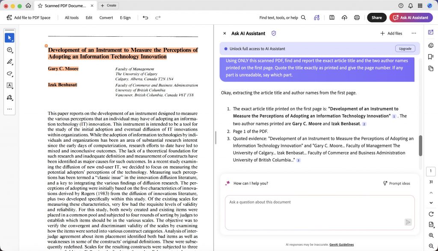Click the Redo arrow
438x251 pixels.
[158, 18]
